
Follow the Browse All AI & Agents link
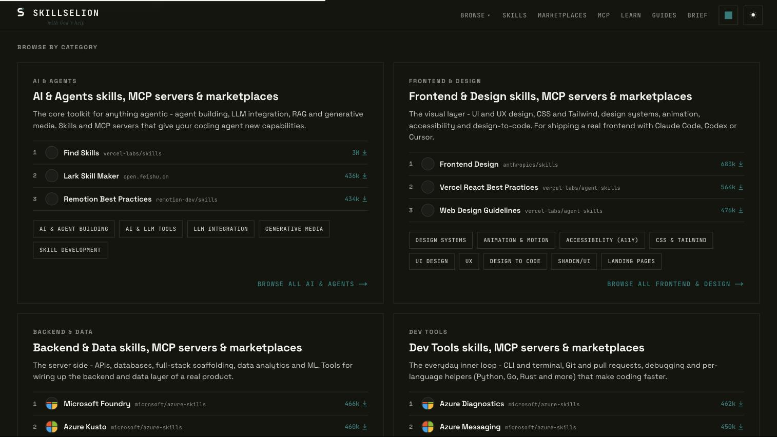[313, 284]
